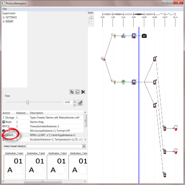Click the green seeding node icon
185x185 pixels.
click(x=123, y=82)
